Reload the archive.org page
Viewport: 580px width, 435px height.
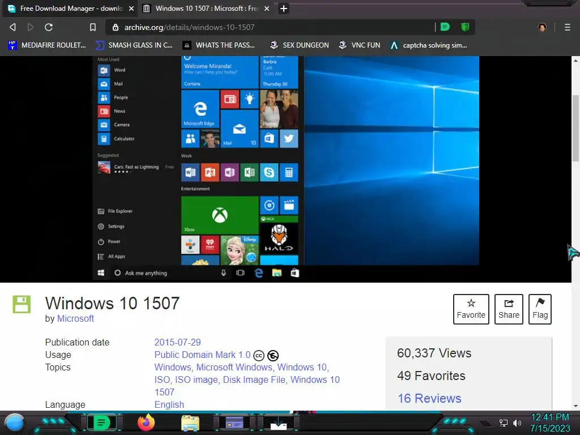[x=49, y=27]
